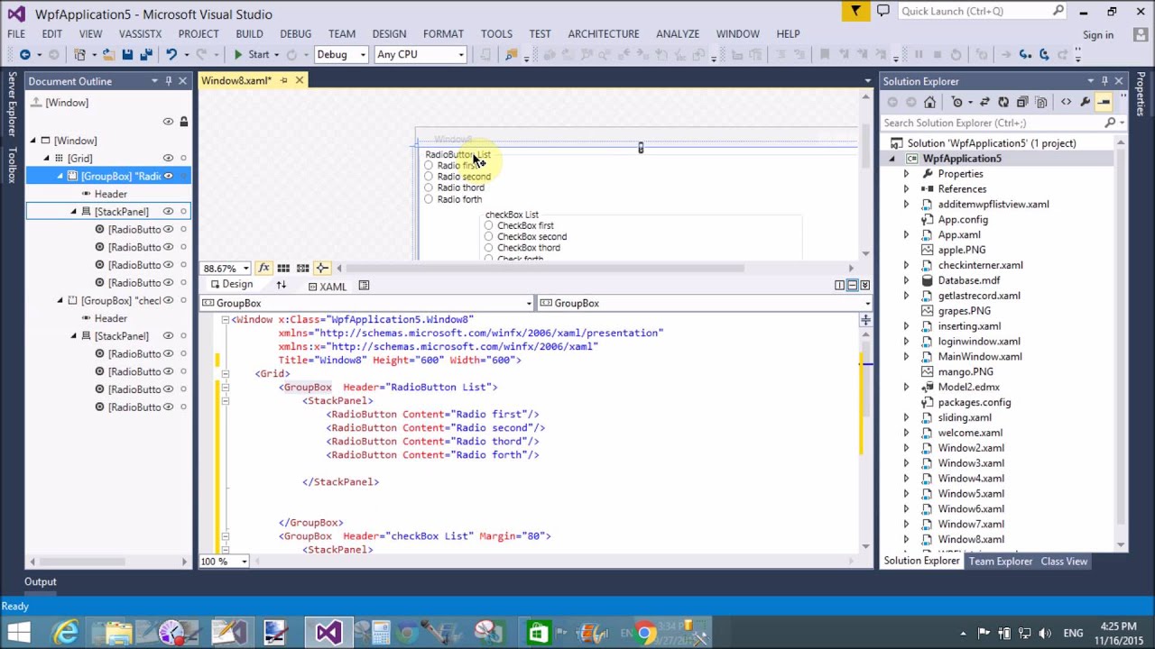
Task: Click the New Project toolbar icon
Action: point(79,54)
